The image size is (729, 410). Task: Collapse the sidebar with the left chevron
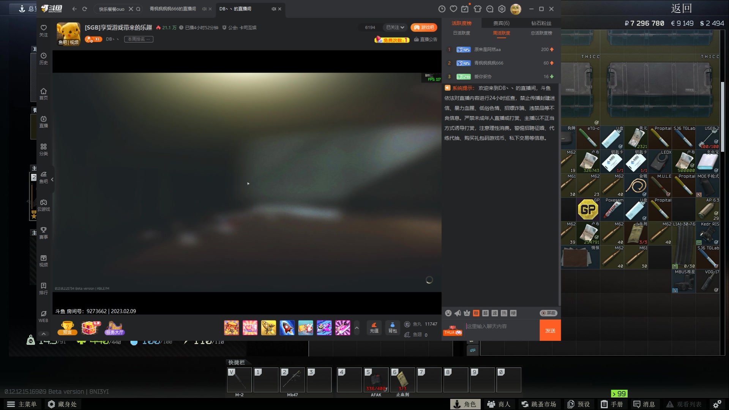point(52,179)
